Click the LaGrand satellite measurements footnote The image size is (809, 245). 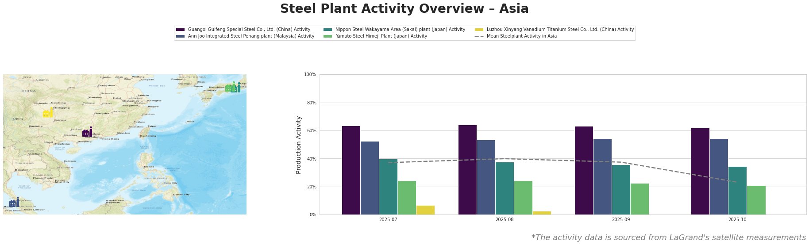[668, 237]
